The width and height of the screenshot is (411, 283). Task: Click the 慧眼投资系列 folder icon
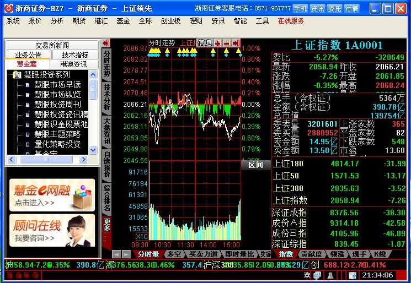click(17, 74)
